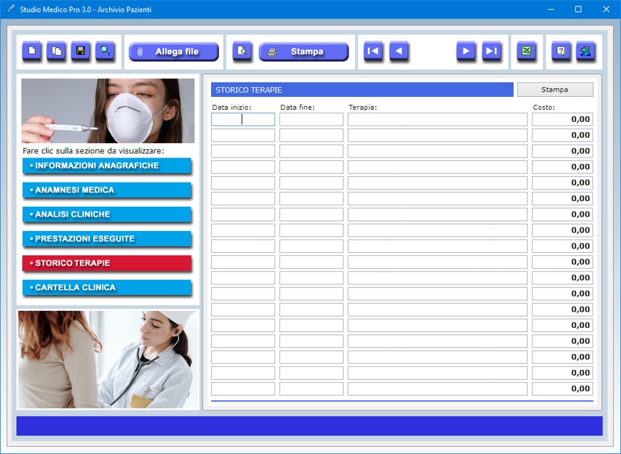Click last row Costo field
The width and height of the screenshot is (621, 454).
coord(563,388)
